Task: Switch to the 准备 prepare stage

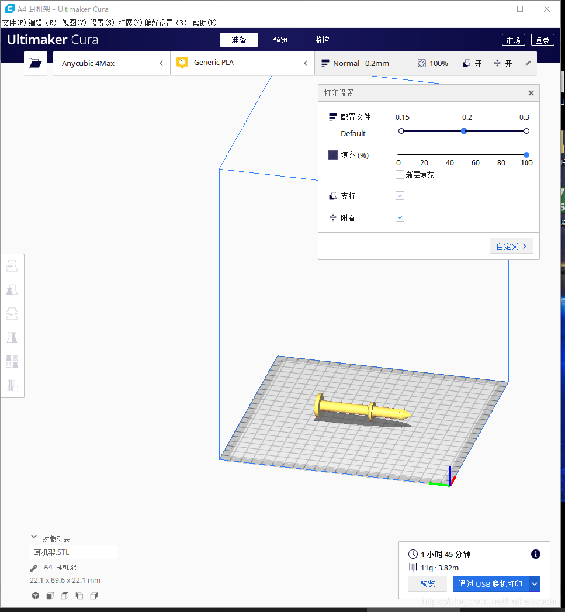Action: pos(239,40)
